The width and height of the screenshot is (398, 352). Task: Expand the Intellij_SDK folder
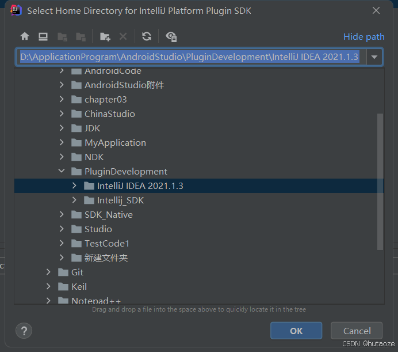point(74,200)
